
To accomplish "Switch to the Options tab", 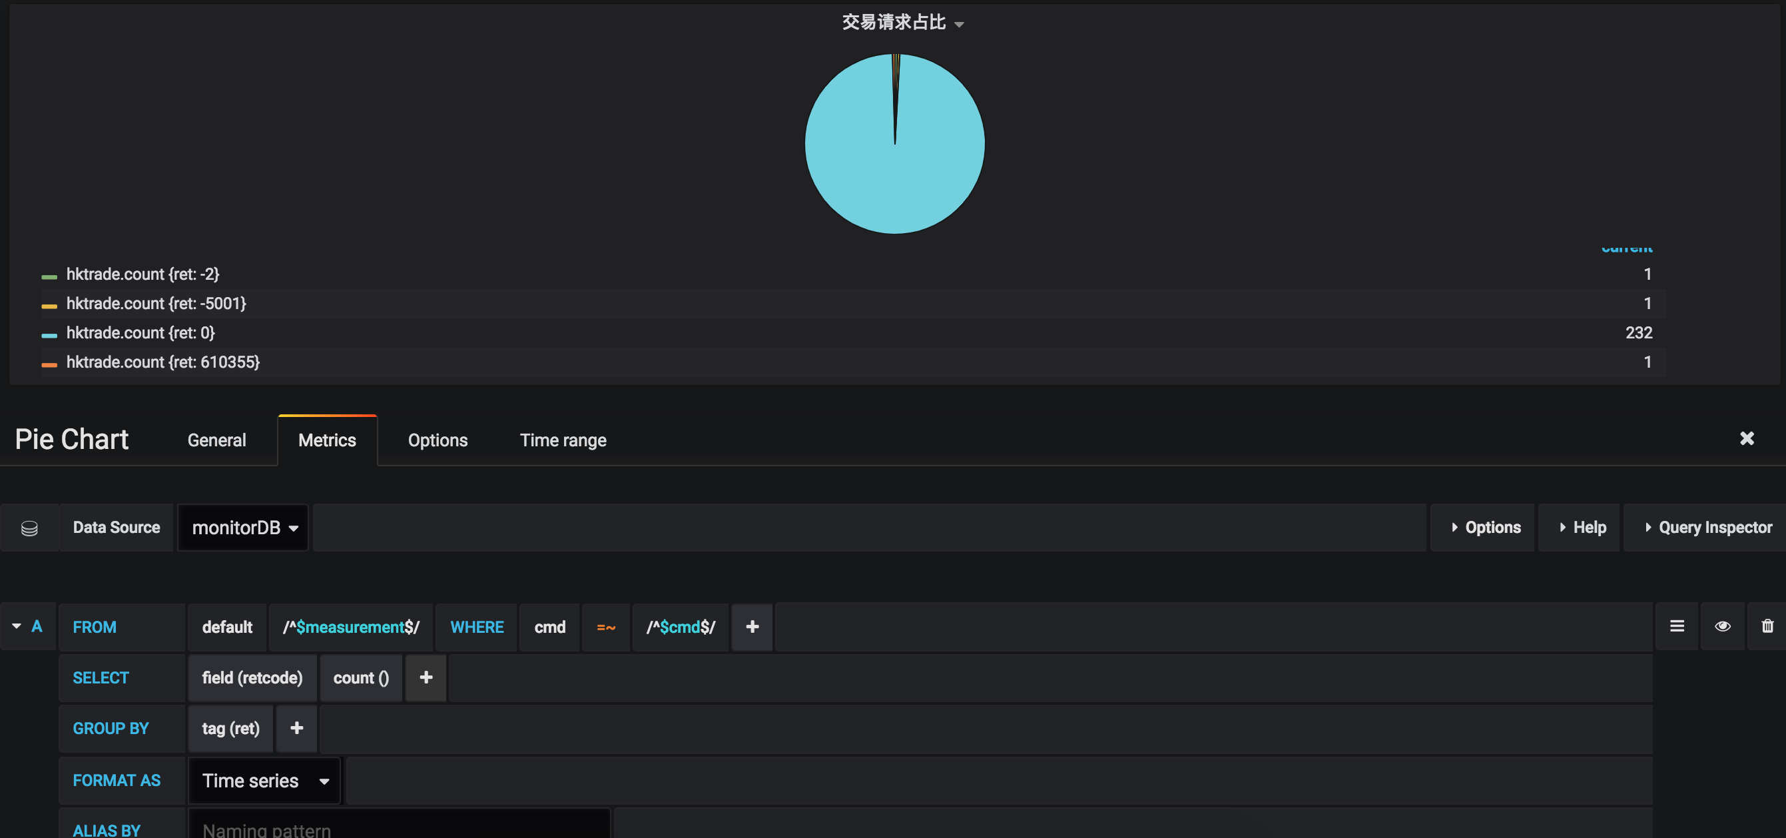I will 438,439.
